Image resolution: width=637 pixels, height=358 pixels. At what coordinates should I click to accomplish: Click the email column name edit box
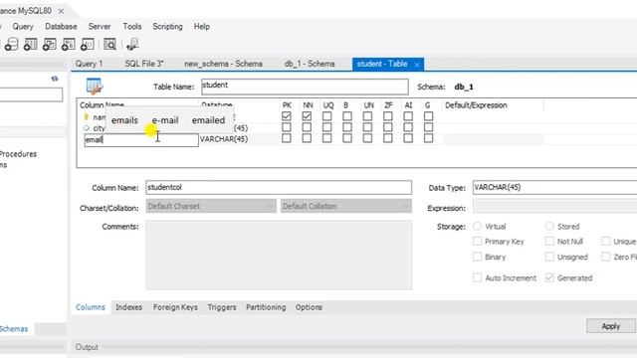(141, 140)
